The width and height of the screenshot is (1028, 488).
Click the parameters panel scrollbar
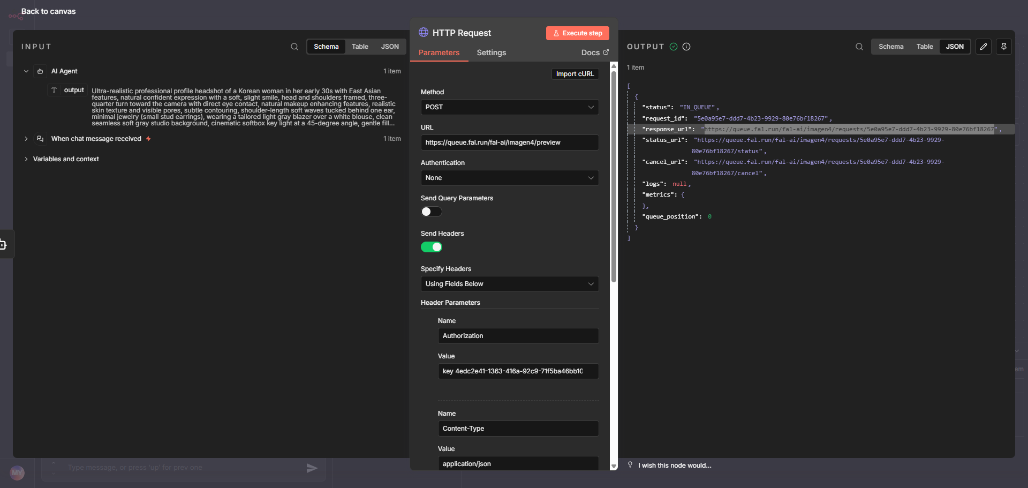614,177
